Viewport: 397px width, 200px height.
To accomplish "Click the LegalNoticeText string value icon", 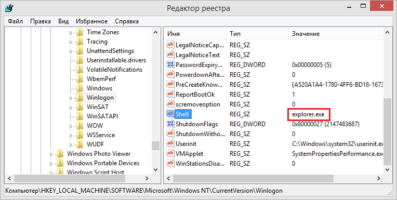I will (x=170, y=55).
